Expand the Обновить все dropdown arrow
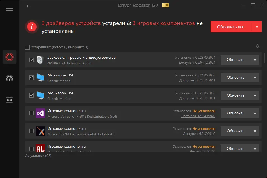267x178 pixels. [257, 27]
